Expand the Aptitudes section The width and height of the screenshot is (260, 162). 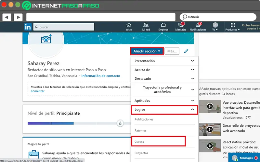tap(164, 100)
